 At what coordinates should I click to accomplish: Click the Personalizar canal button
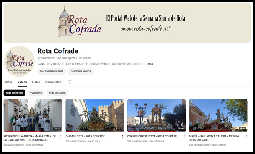[x=52, y=71]
